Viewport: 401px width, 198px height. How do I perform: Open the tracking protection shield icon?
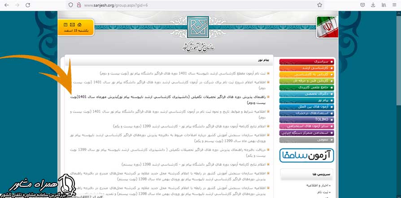71,5
